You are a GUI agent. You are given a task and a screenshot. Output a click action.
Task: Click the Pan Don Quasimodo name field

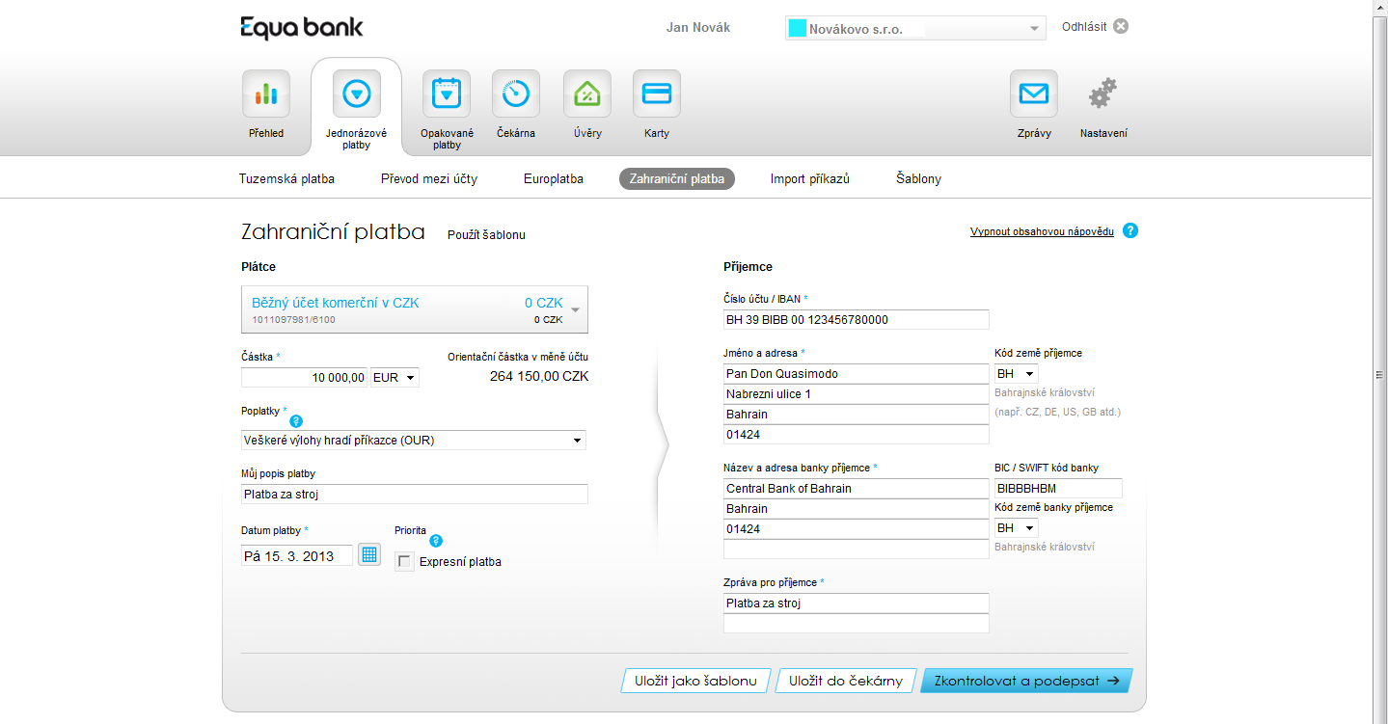click(x=857, y=374)
